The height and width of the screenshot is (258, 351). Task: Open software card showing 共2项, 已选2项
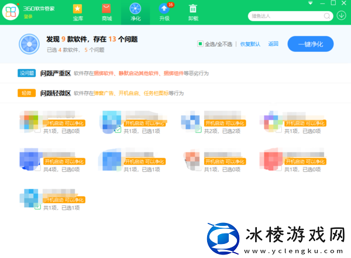coord(214,122)
